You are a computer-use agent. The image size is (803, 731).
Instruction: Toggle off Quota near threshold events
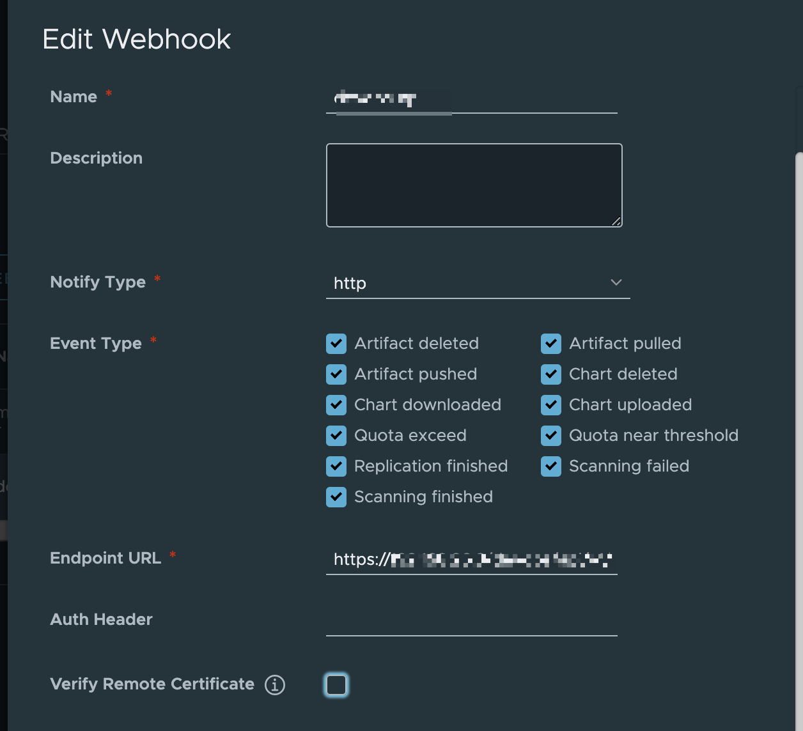pos(550,435)
